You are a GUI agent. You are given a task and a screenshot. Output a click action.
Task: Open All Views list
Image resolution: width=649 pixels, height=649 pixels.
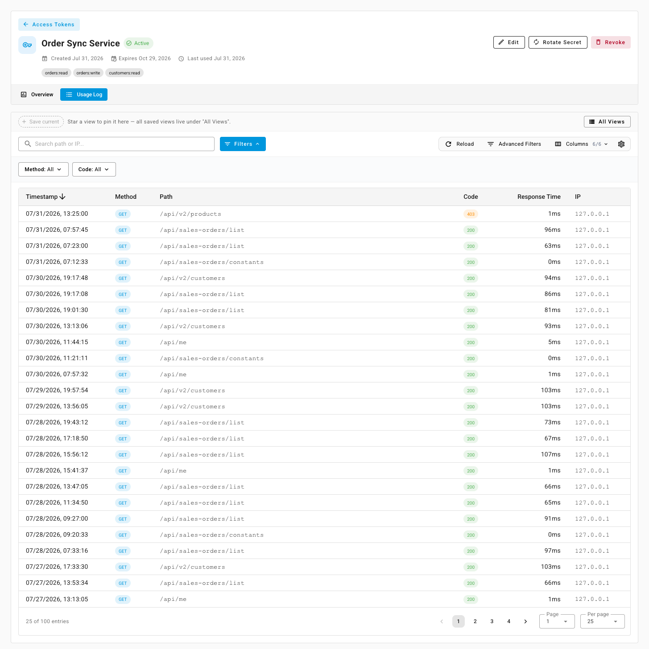[607, 122]
